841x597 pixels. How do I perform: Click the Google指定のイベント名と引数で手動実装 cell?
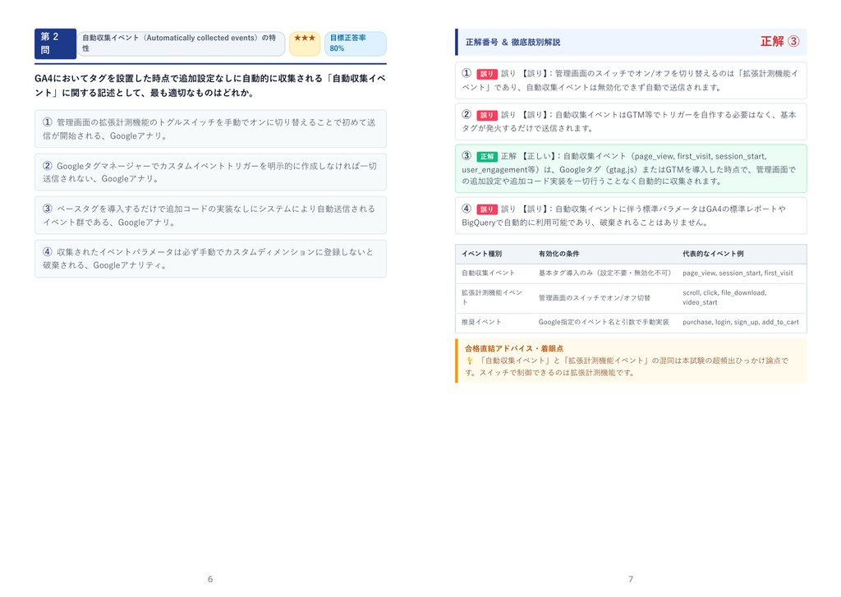point(604,323)
